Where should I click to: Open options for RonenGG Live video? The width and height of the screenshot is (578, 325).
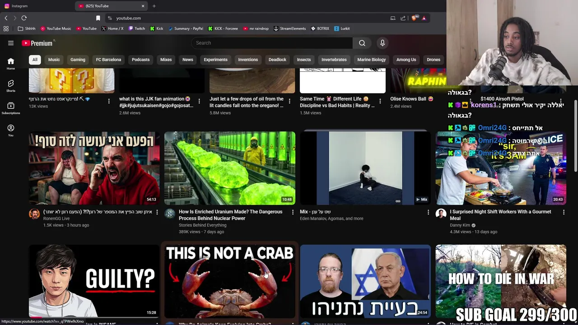(157, 212)
